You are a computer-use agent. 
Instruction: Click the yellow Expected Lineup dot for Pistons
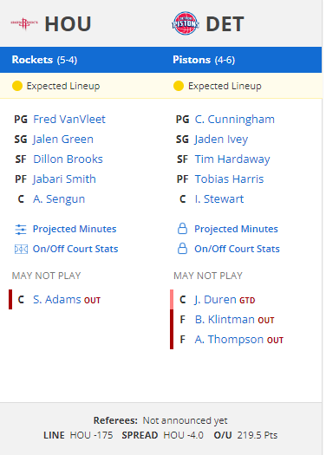179,86
